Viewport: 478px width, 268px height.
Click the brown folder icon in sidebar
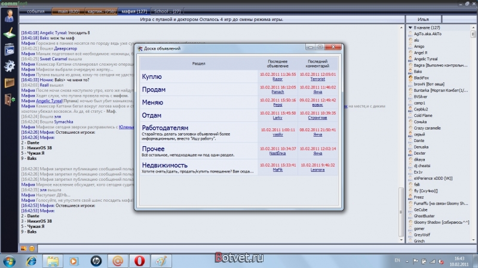pyautogui.click(x=9, y=82)
